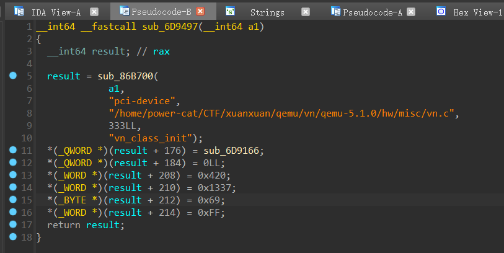The height and width of the screenshot is (253, 504).
Task: Close the IDA View-A tab
Action: [x=94, y=12]
